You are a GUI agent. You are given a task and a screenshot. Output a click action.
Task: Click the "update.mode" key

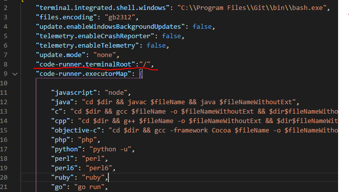(61, 55)
